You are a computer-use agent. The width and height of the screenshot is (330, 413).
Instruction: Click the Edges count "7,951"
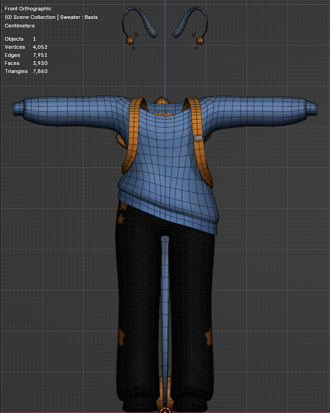(x=40, y=55)
